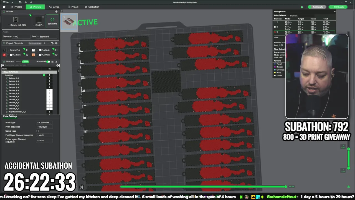Screen dimensions: 355x200
Task: Open the File menu
Action: pos(6,2)
